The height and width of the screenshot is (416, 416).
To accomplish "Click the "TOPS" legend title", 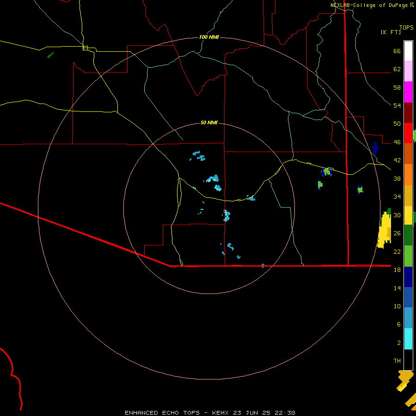I will pyautogui.click(x=406, y=27).
